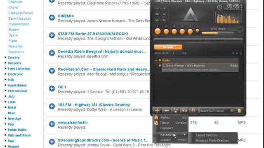This screenshot has width=264, height=148.
Task: Open the Каталоги submenu entry
Action: (170, 134)
